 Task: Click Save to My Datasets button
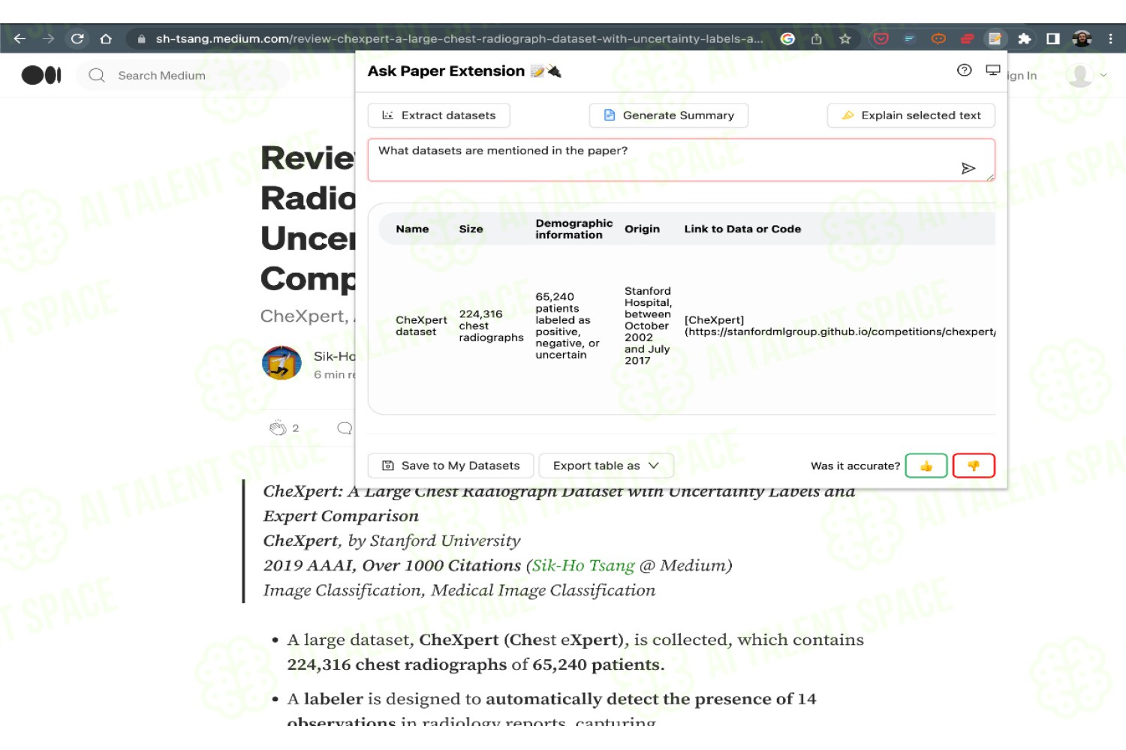(x=450, y=466)
